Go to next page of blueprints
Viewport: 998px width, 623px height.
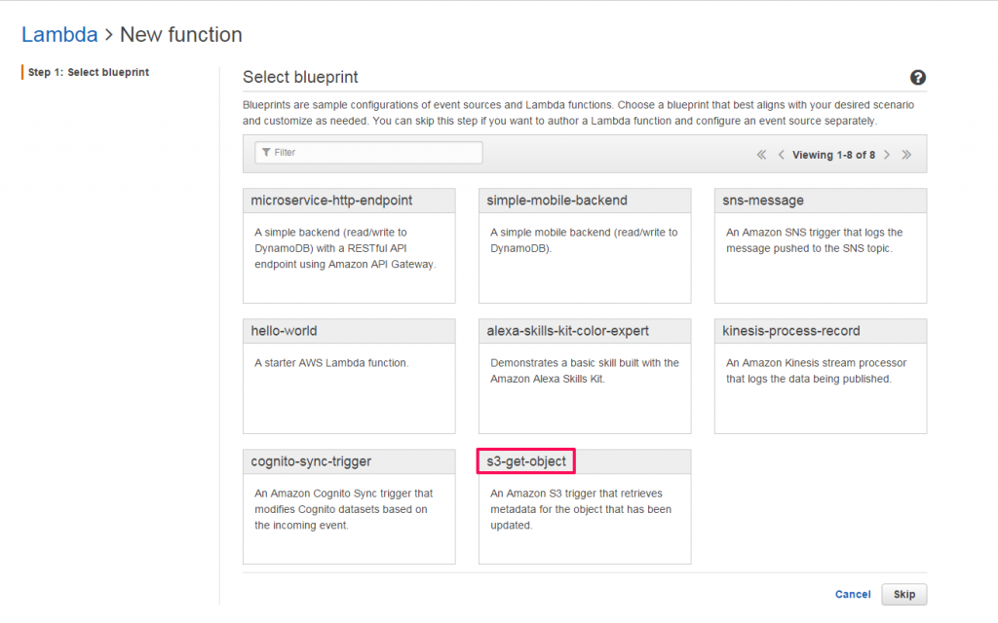click(887, 155)
